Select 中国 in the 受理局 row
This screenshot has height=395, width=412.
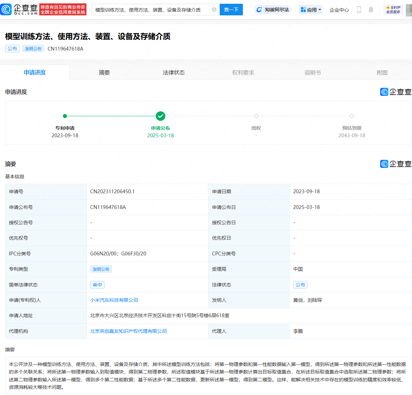pyautogui.click(x=298, y=269)
